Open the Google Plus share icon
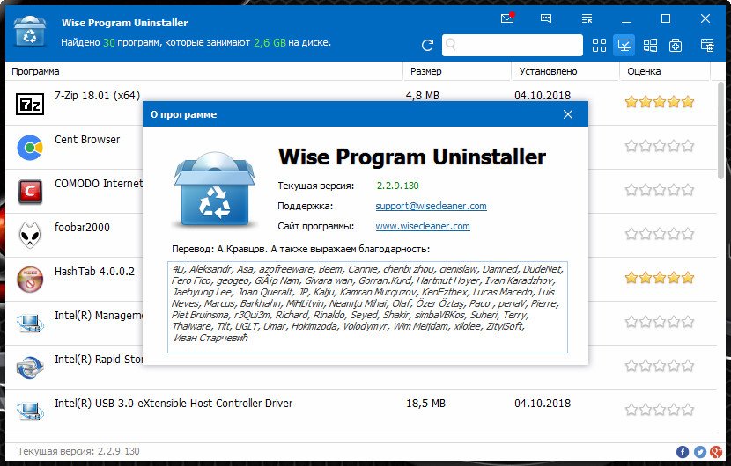Viewport: 731px width, 466px height. tap(716, 452)
